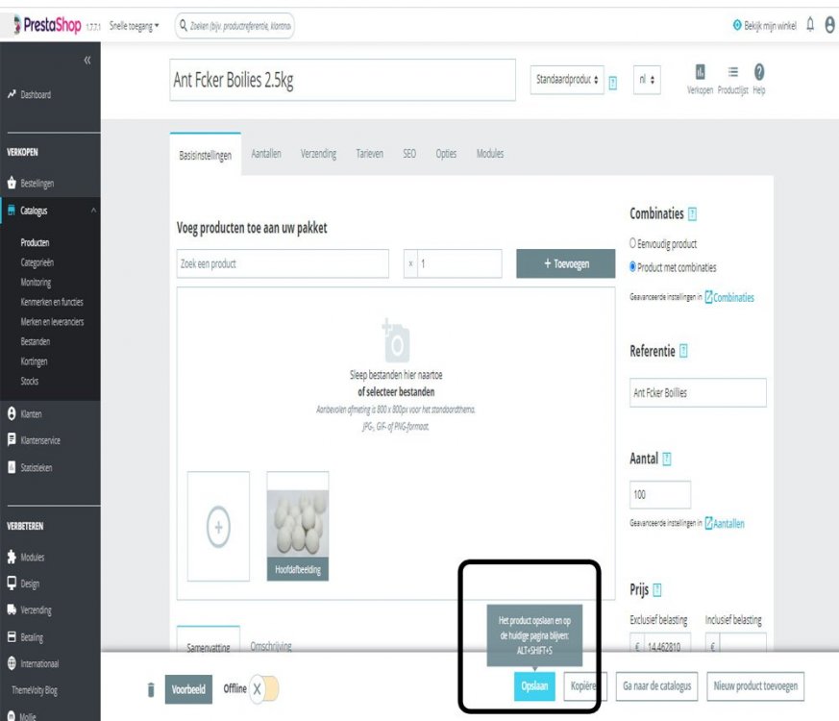The image size is (839, 721).
Task: Switch to the Tarieven tab
Action: click(369, 154)
